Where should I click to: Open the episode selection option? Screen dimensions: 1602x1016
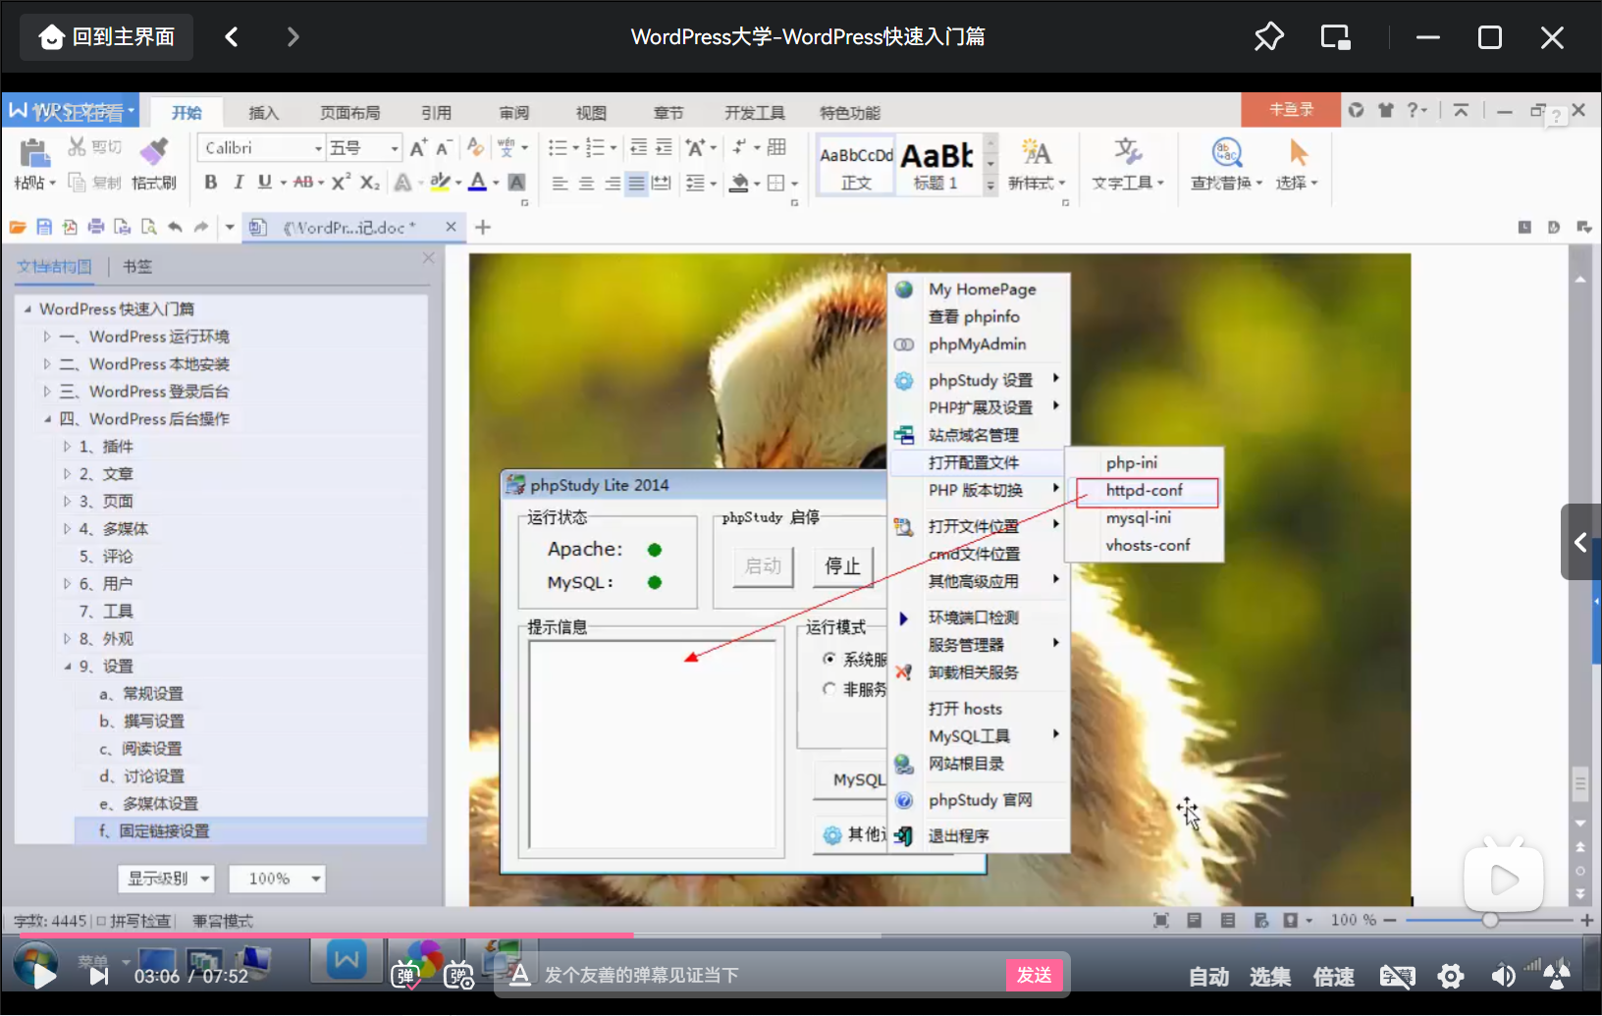1270,977
